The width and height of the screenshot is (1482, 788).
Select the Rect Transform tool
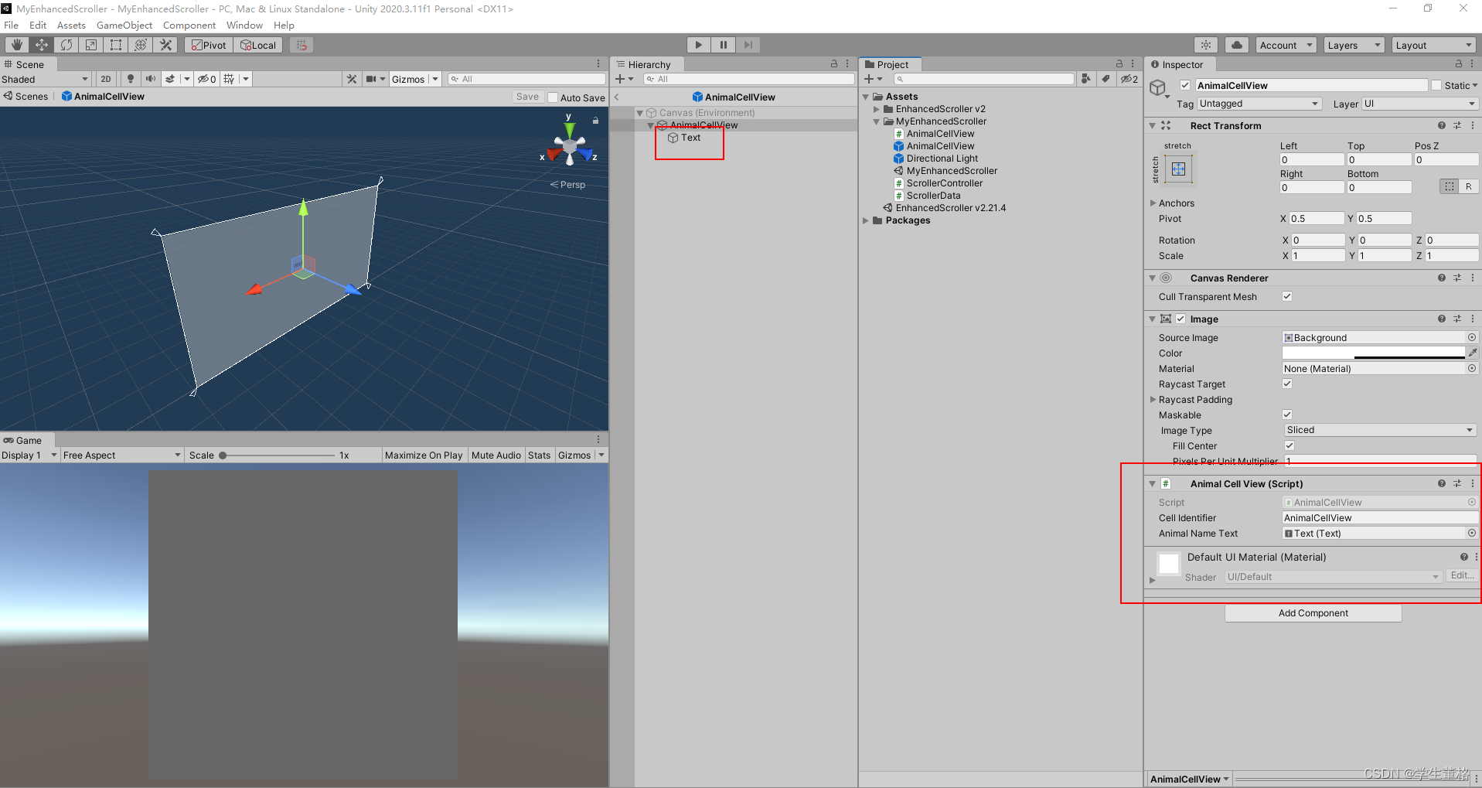point(115,44)
